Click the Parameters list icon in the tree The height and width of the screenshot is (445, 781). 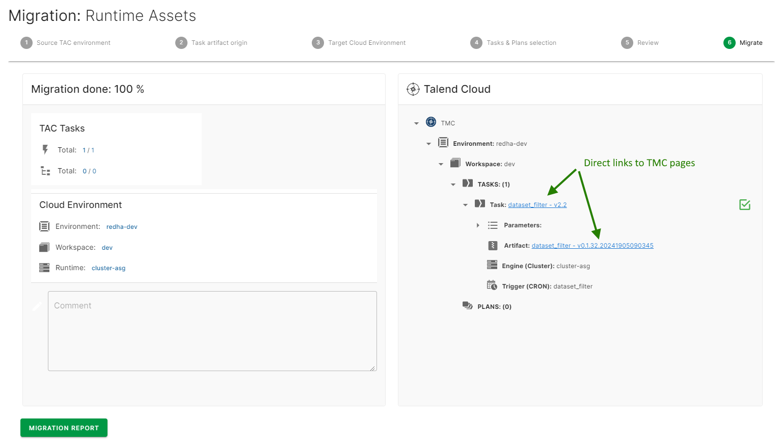click(492, 225)
